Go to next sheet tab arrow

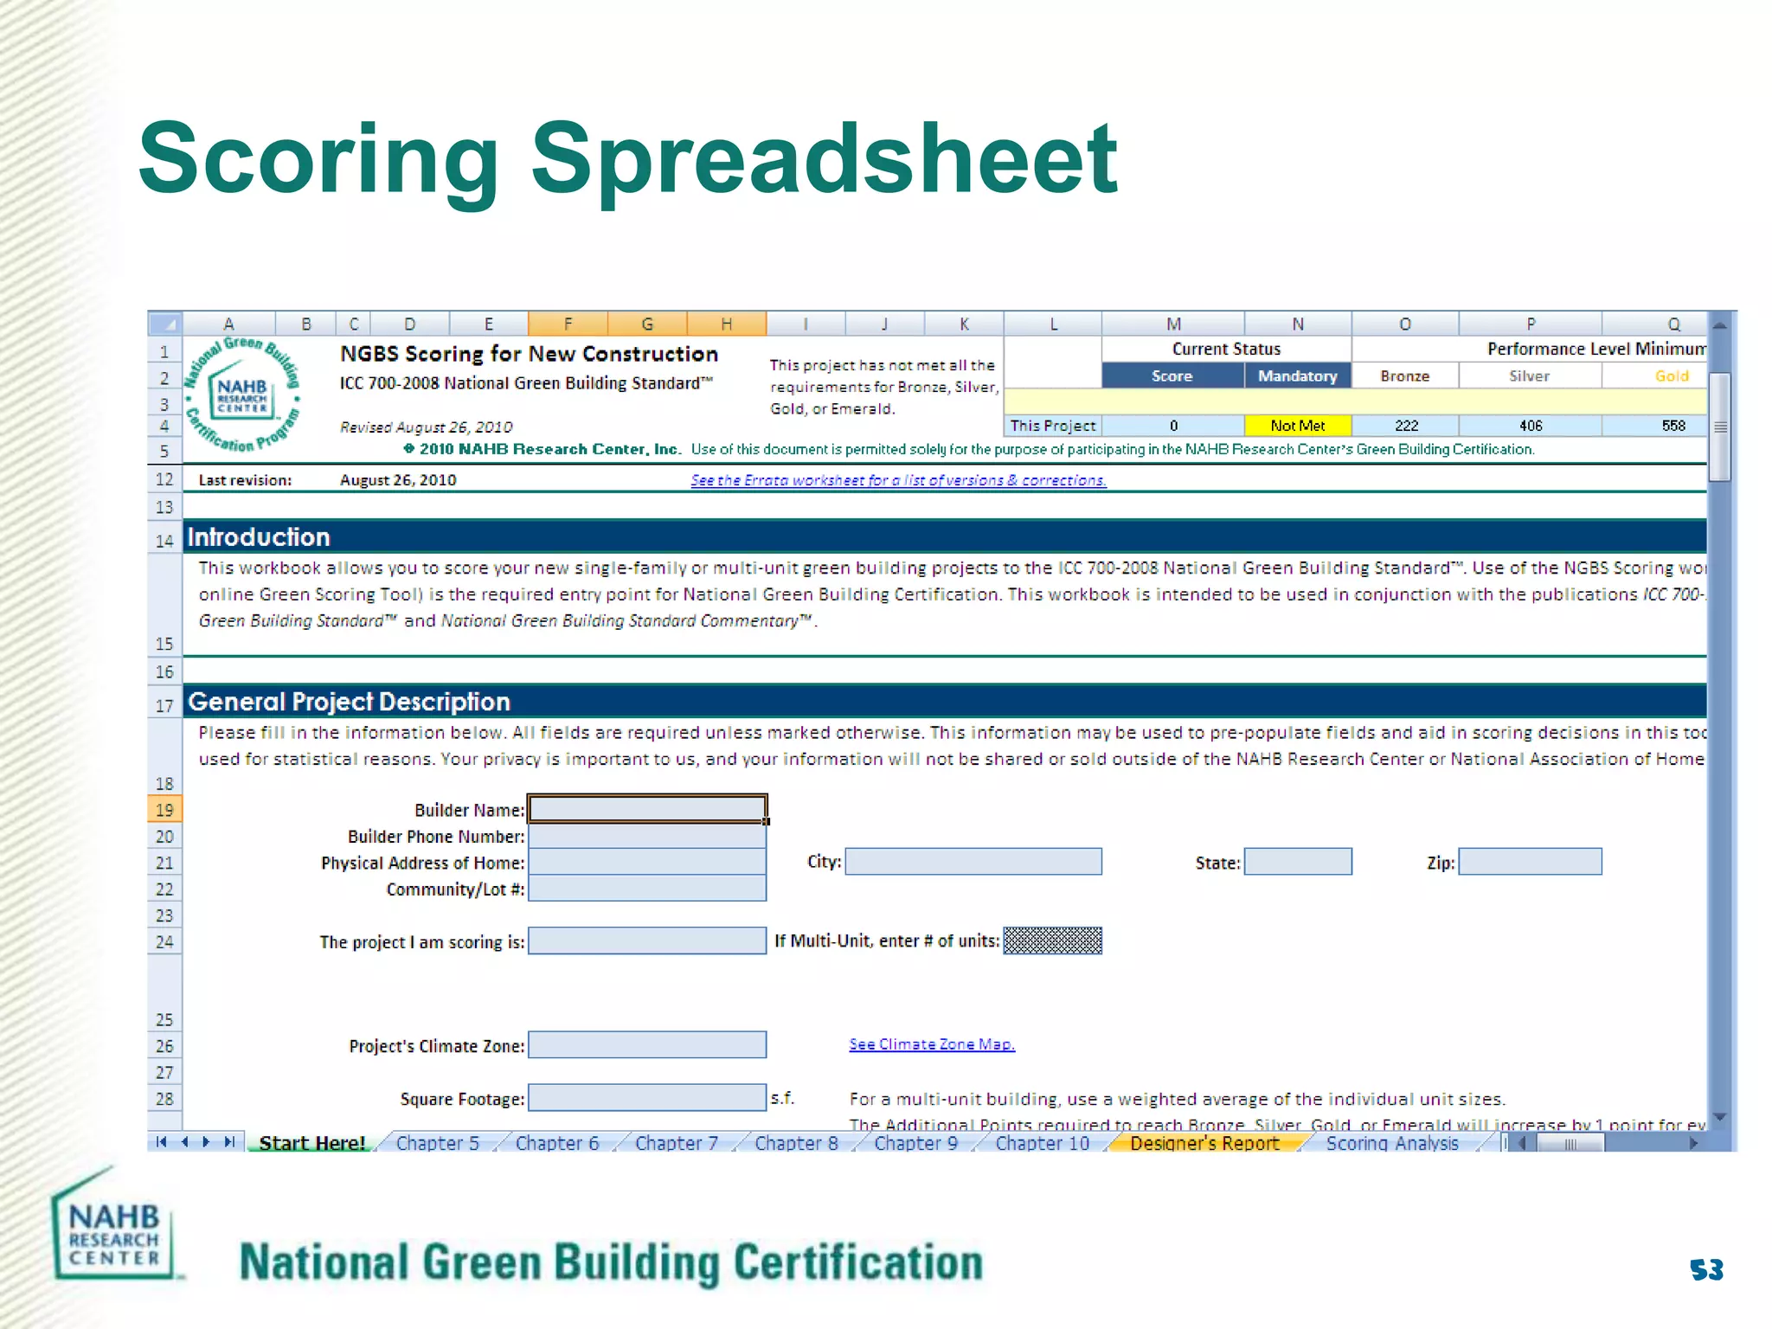206,1142
